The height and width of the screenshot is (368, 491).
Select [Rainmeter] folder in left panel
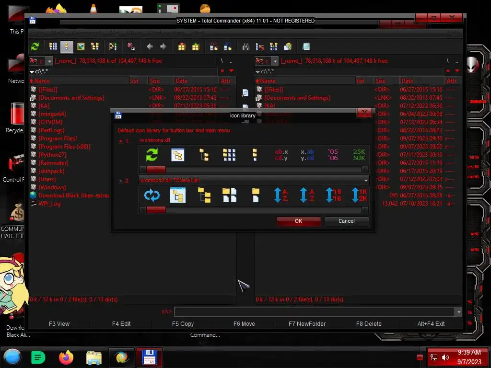coord(53,163)
